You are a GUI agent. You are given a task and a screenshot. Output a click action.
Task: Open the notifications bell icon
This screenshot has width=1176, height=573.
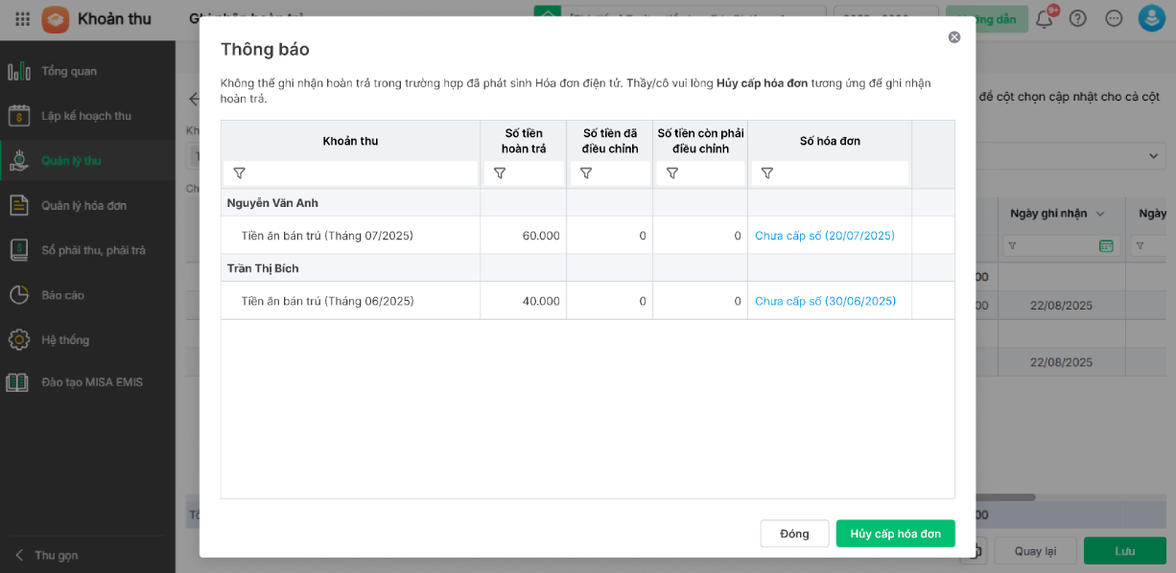pos(1045,18)
